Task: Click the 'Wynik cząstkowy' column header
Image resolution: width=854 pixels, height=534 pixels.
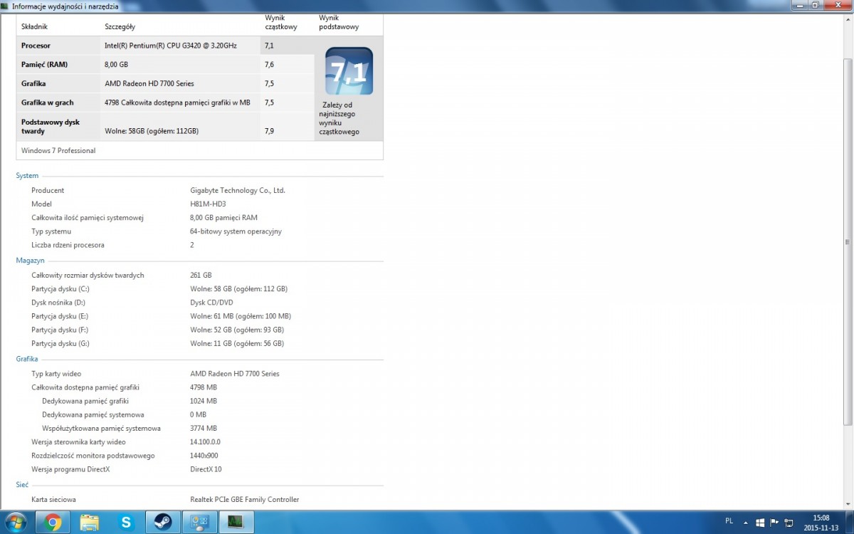Action: (281, 22)
